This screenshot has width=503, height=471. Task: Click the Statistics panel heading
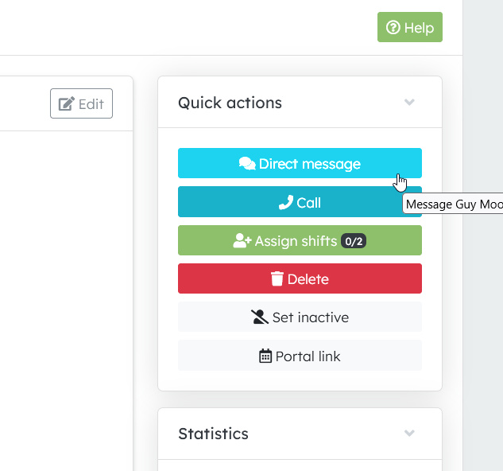[213, 434]
